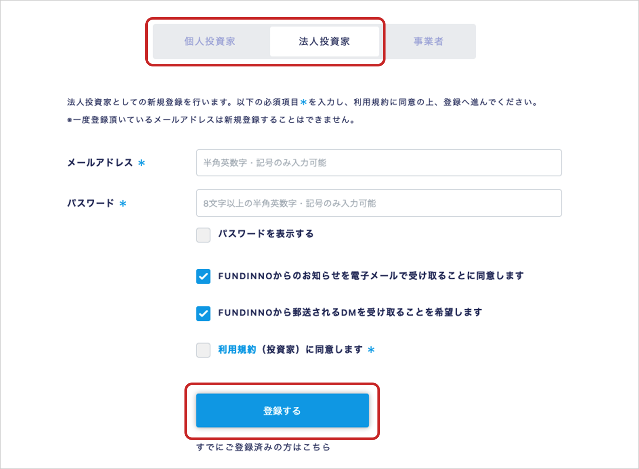Click the （投資家）に同意します label text
The width and height of the screenshot is (639, 469).
point(311,350)
